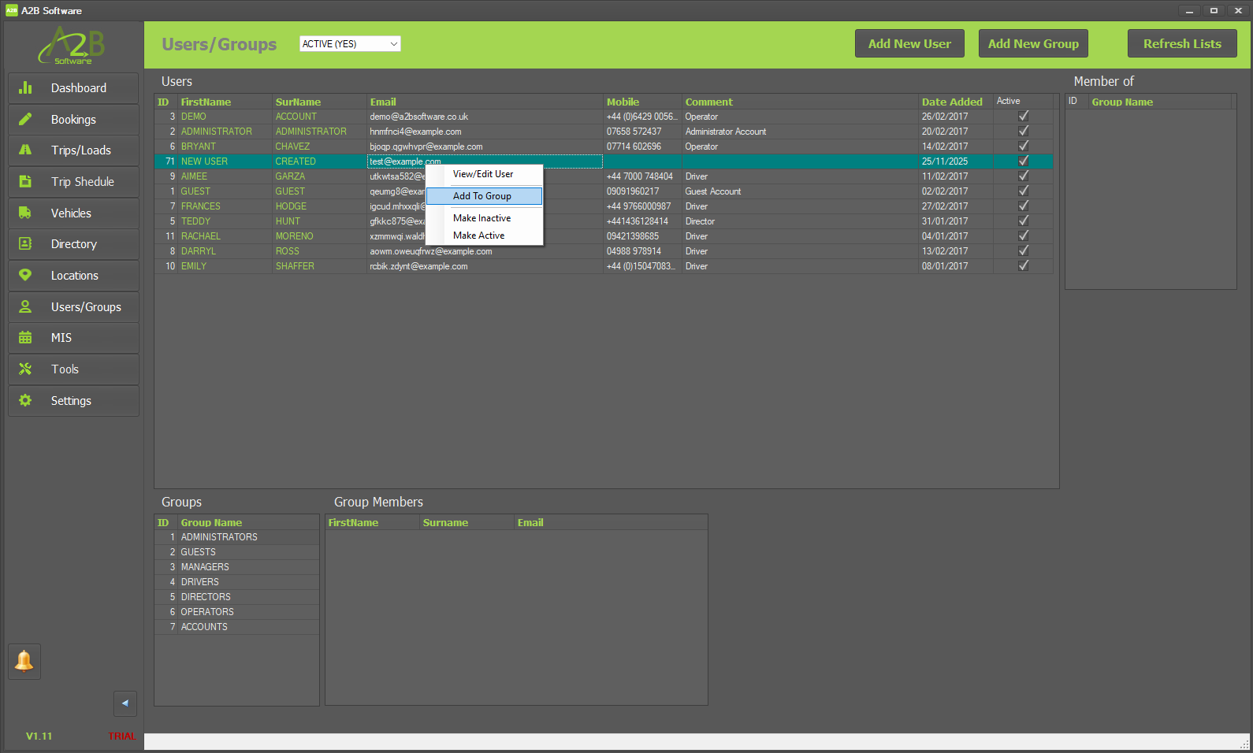Click the Add New User button
This screenshot has width=1253, height=753.
tap(909, 44)
